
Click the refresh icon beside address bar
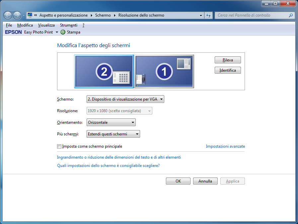(x=208, y=15)
